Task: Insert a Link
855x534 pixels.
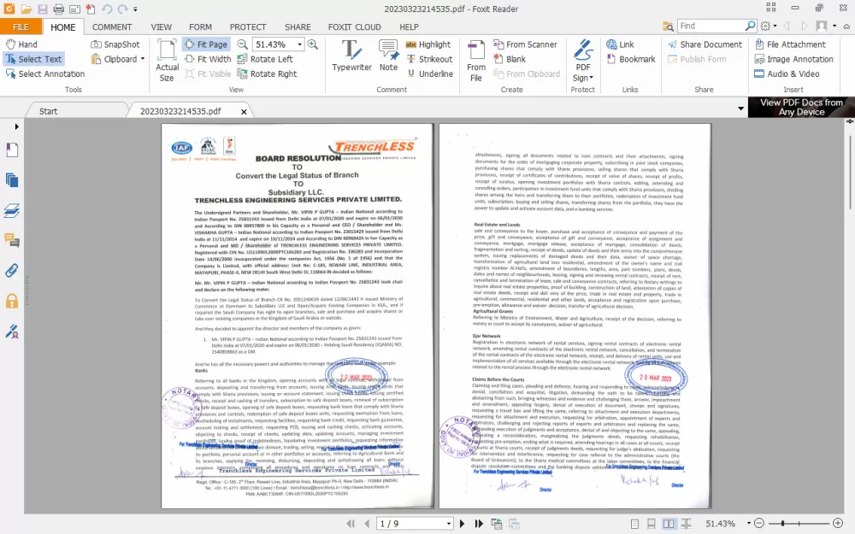Action: [620, 44]
